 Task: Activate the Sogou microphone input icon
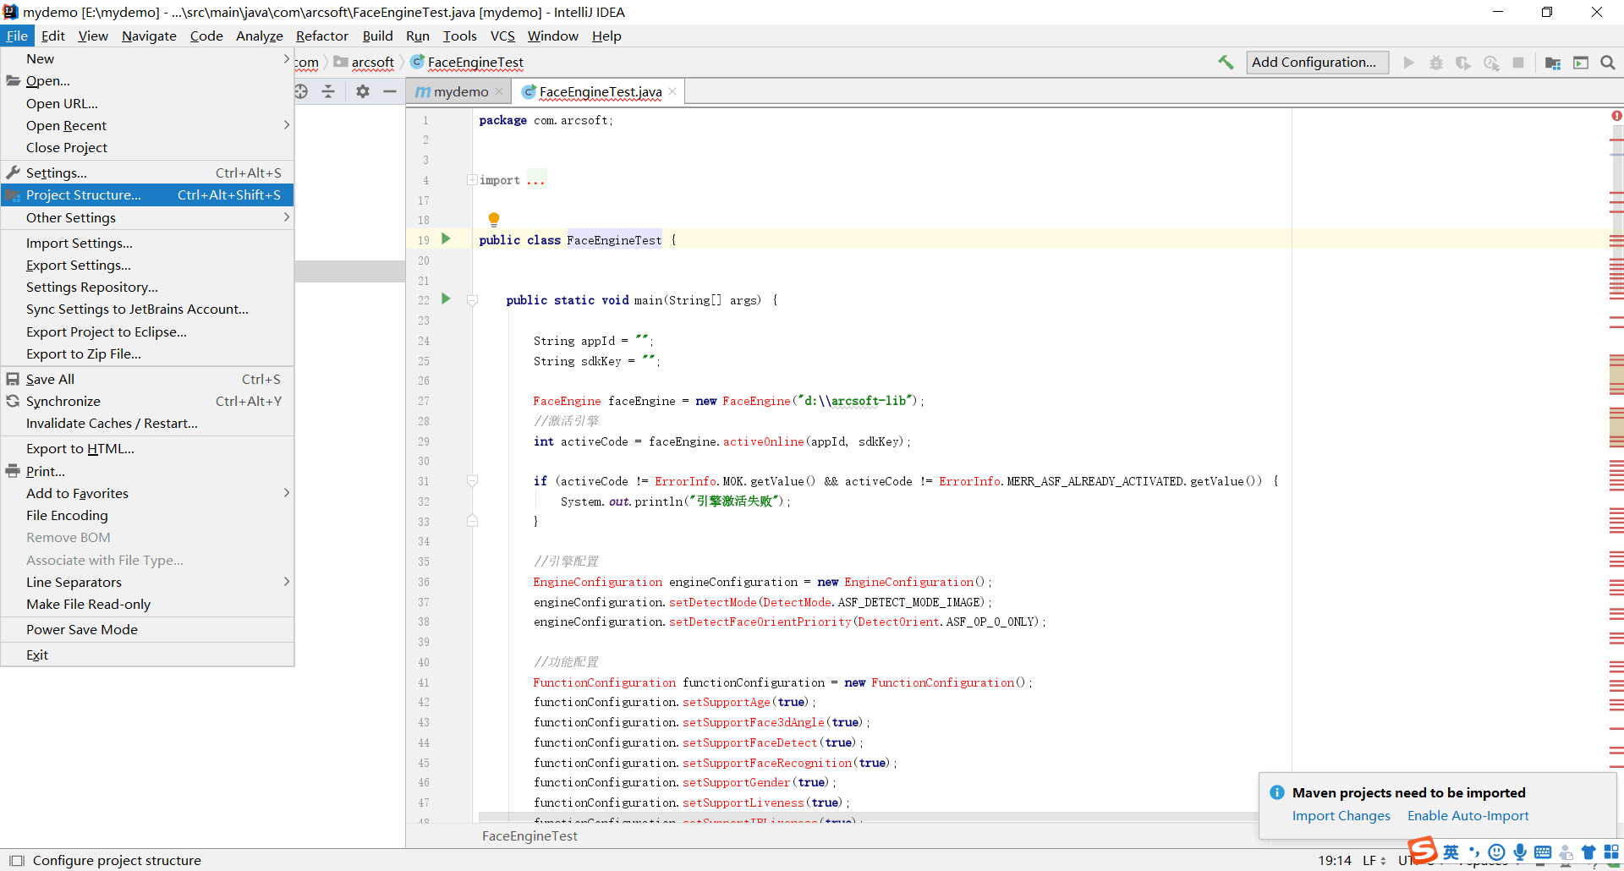tap(1521, 852)
